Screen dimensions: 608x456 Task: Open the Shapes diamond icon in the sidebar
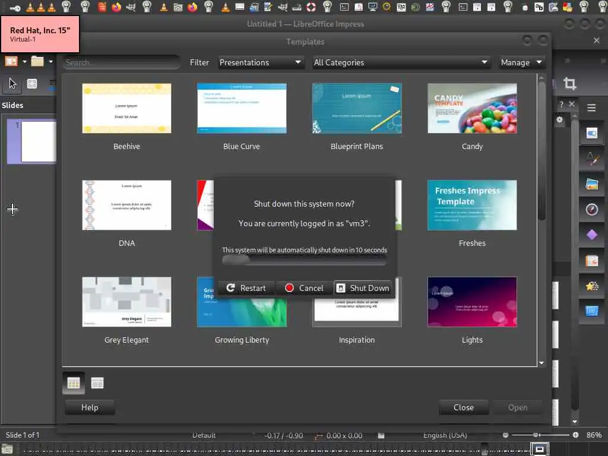pos(592,235)
